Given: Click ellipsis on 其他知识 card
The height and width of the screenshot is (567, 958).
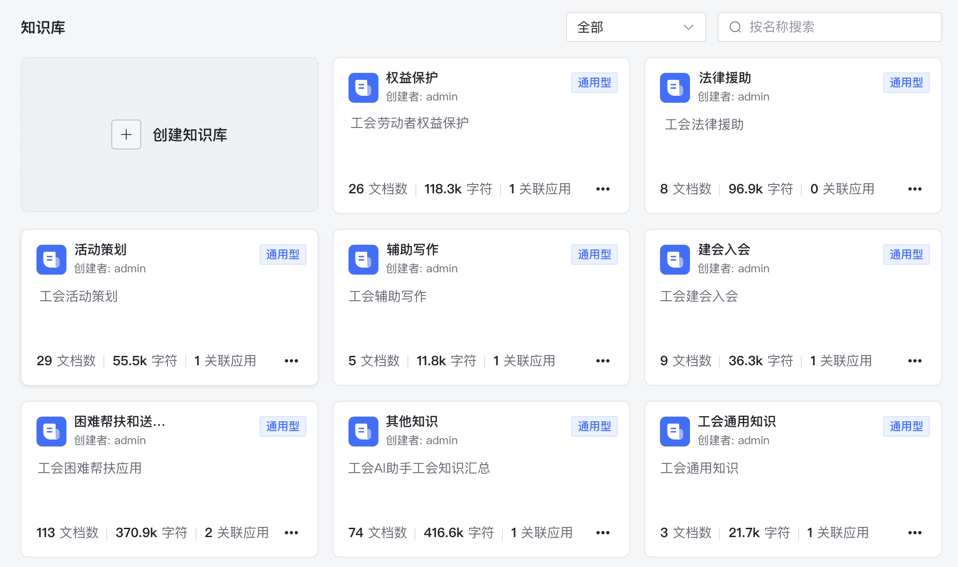Looking at the screenshot, I should [602, 533].
